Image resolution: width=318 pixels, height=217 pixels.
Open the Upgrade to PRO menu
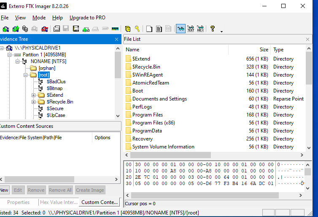click(x=87, y=18)
